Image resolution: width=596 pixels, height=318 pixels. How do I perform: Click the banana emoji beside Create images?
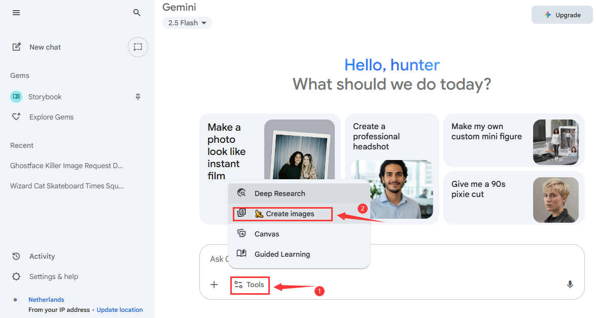point(259,214)
